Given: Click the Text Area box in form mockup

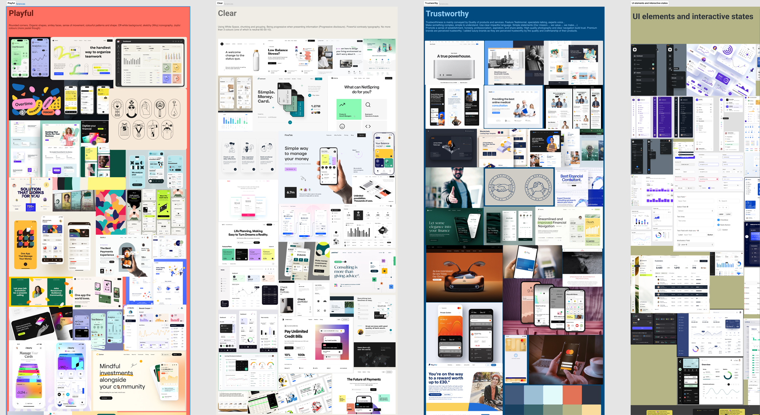Looking at the screenshot, I should coord(696,223).
